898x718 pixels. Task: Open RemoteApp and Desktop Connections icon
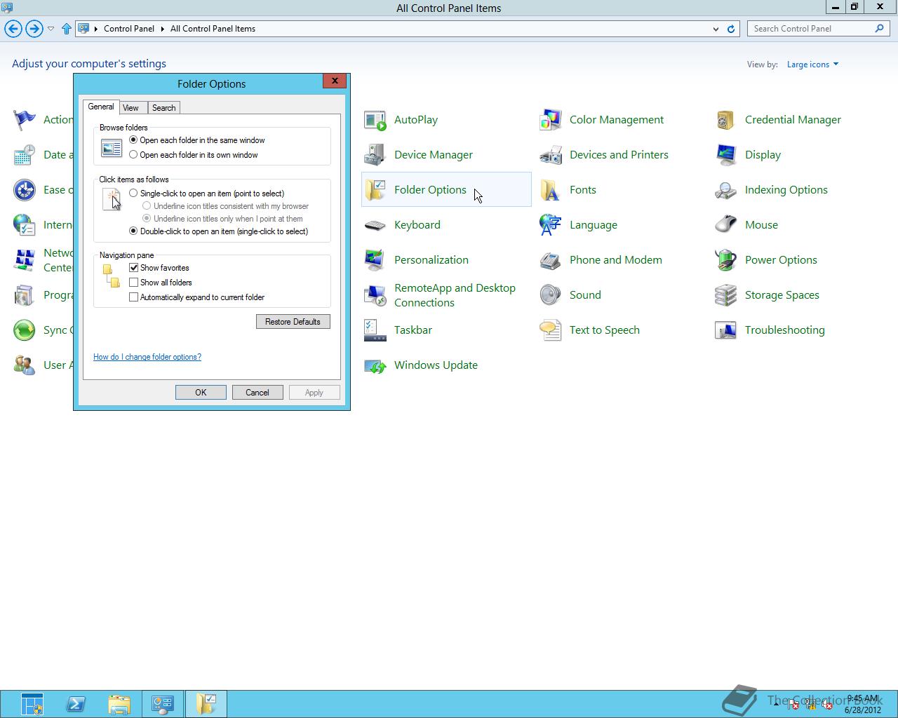click(375, 295)
